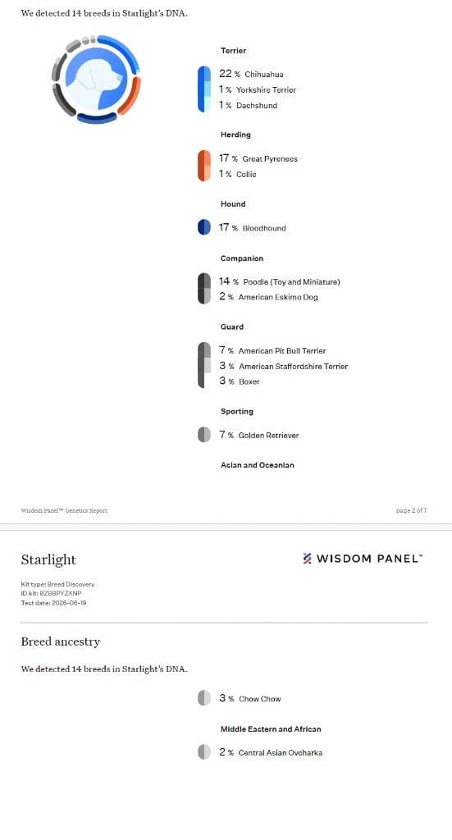Click the gray Guard group pill

[x=204, y=365]
